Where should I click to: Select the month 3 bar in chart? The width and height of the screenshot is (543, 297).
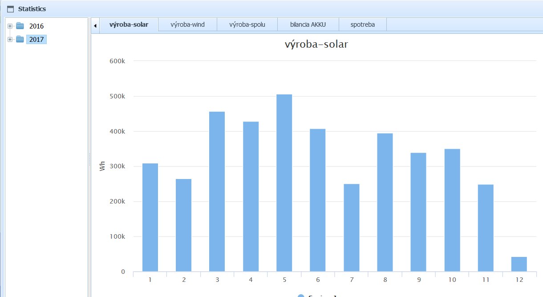[x=217, y=191]
